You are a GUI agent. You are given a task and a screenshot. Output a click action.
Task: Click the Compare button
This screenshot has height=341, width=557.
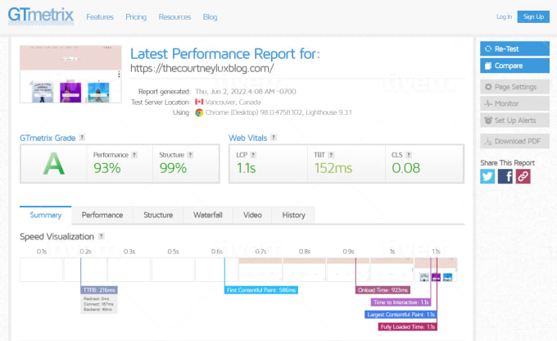(514, 66)
